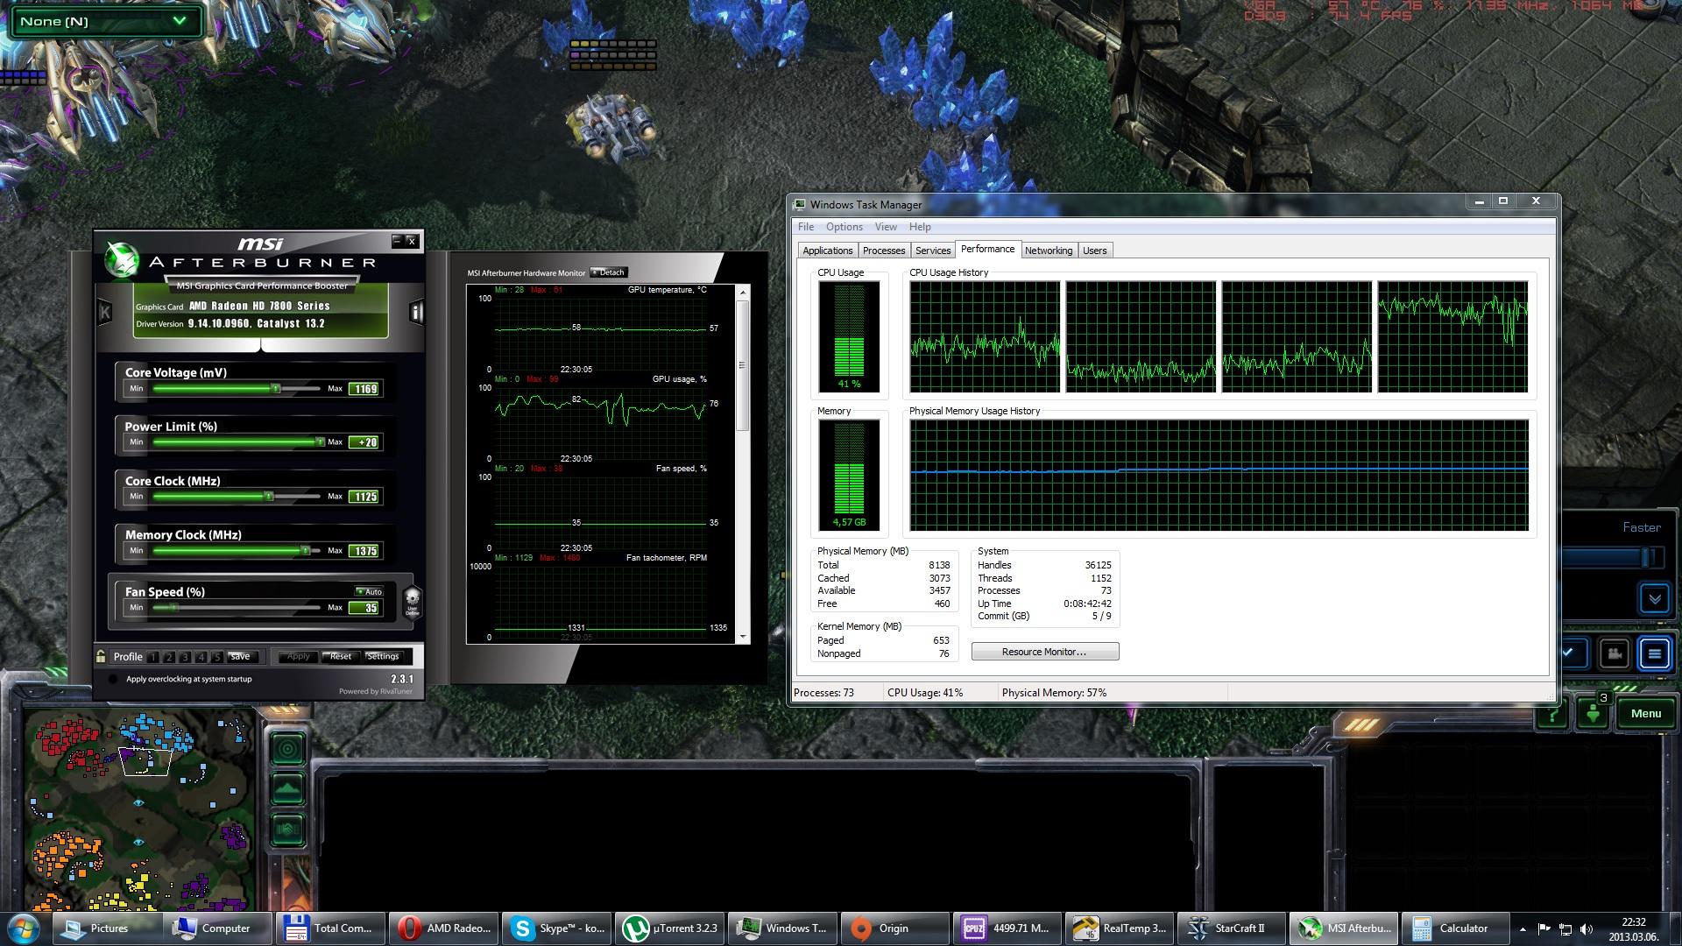Click the volume speaker tray icon
The height and width of the screenshot is (946, 1682).
tap(1586, 929)
